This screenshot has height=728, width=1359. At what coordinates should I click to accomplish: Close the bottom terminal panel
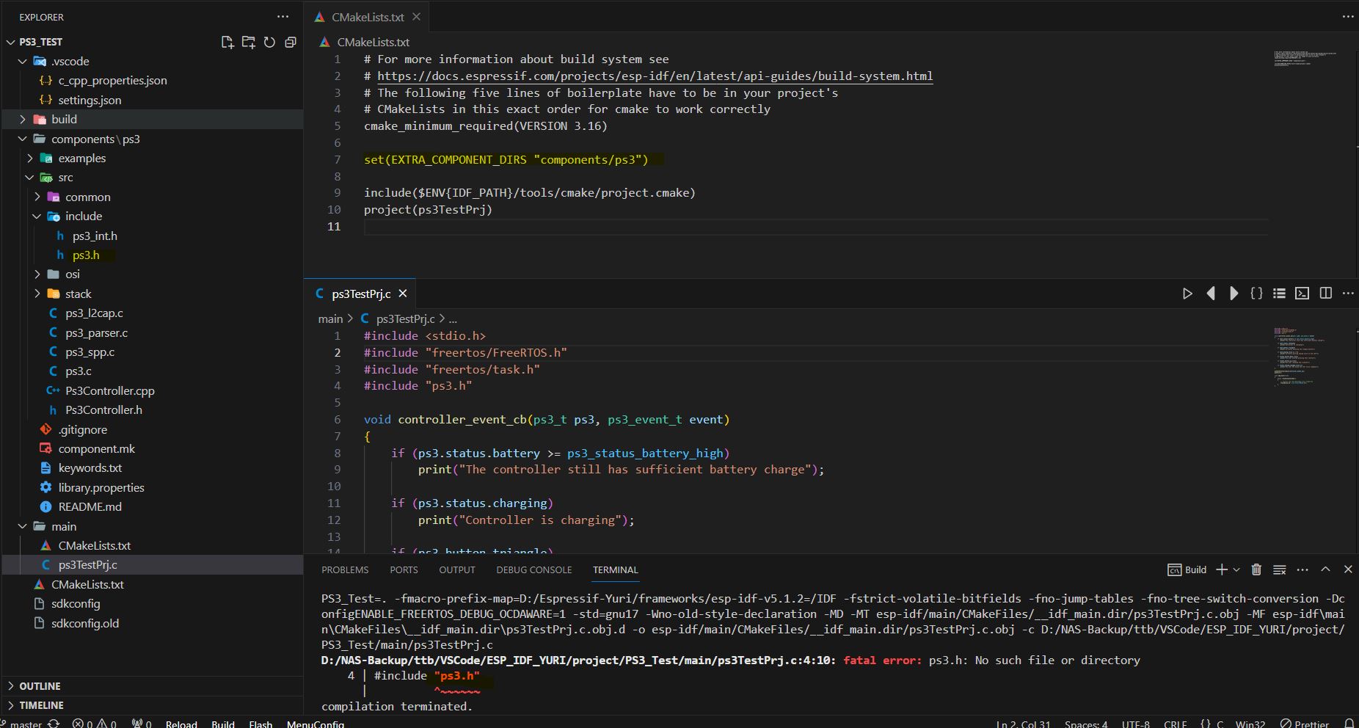(1348, 569)
